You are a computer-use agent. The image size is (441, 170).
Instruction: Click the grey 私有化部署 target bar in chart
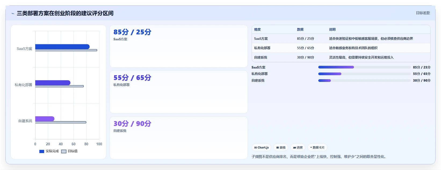pyautogui.click(x=59, y=86)
